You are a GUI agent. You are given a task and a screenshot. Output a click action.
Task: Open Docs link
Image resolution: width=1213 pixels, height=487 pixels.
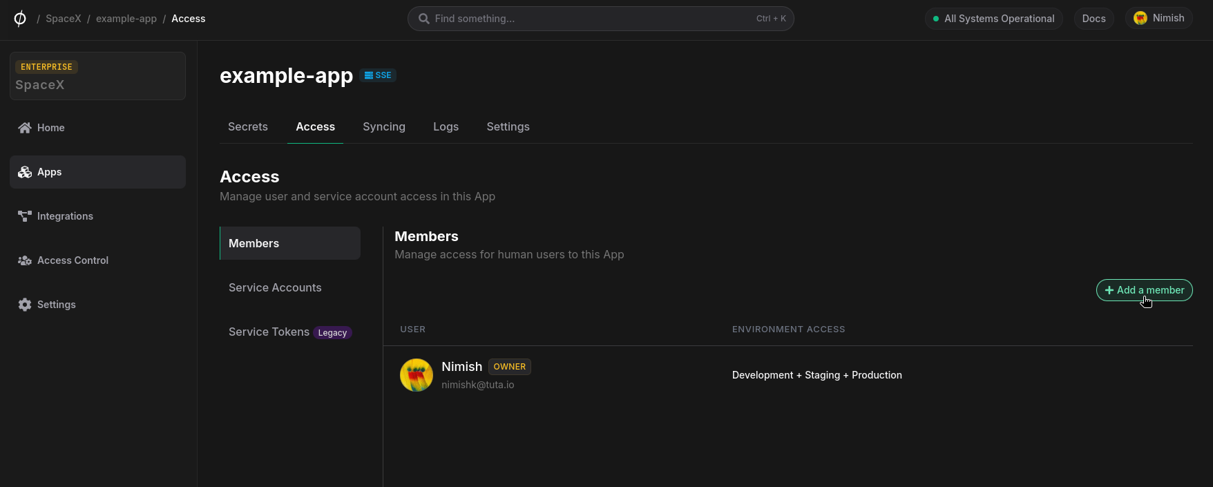1093,19
